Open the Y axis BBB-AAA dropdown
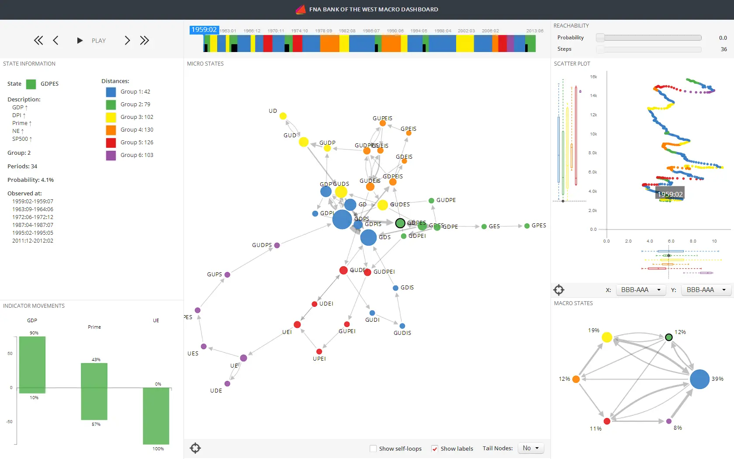This screenshot has height=459, width=734. (x=706, y=290)
